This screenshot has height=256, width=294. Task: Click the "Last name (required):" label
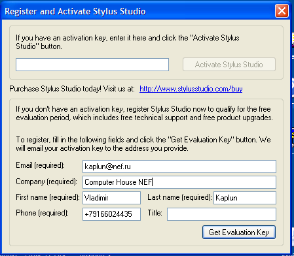coord(179,197)
